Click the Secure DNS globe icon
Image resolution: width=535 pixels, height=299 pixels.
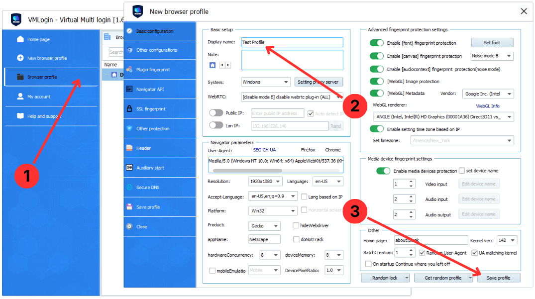coord(129,187)
